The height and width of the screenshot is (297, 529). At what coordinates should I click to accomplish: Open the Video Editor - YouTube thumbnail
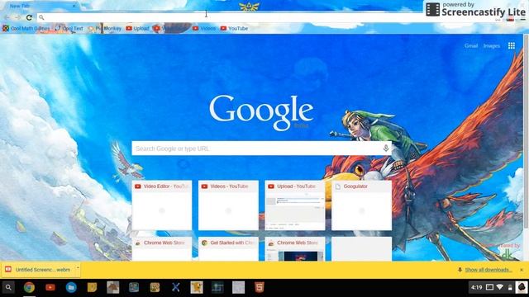tap(162, 205)
